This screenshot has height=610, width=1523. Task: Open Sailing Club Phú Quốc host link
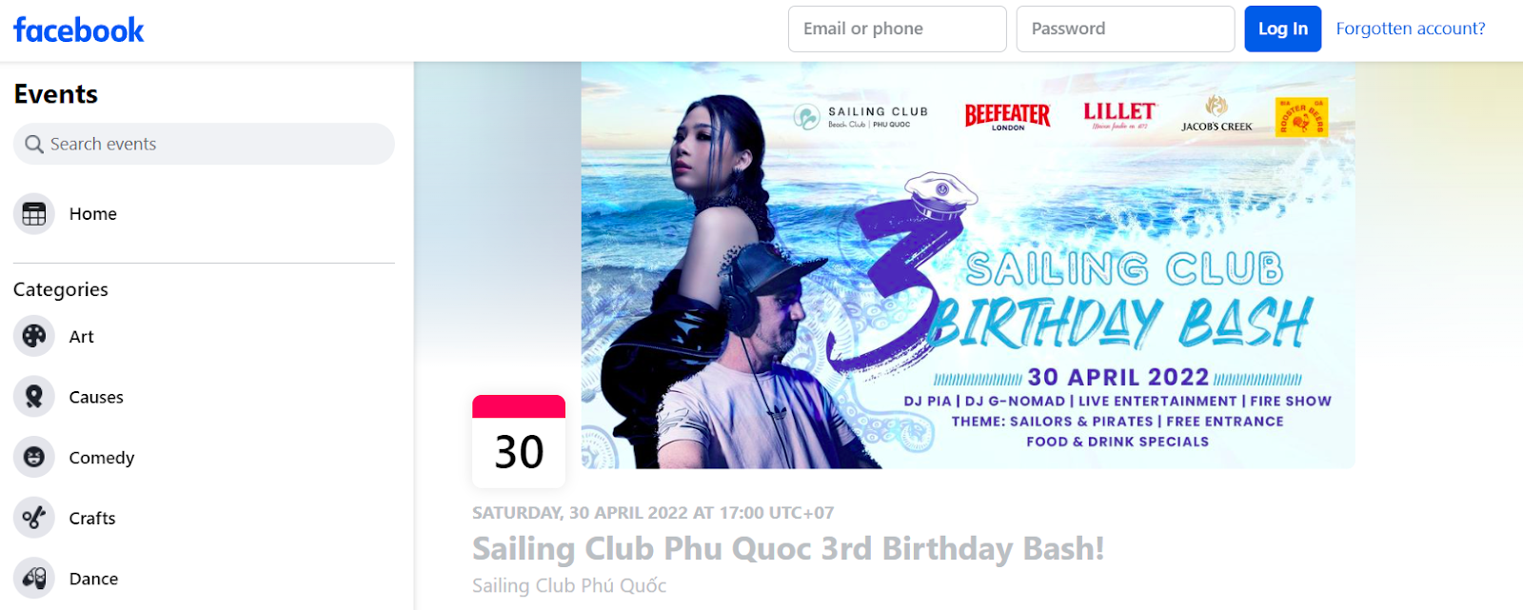click(569, 585)
